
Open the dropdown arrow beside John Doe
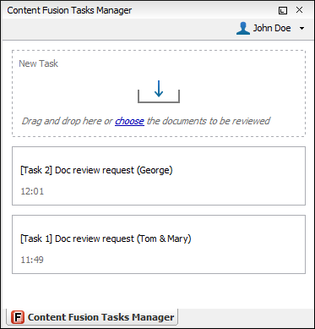click(301, 29)
